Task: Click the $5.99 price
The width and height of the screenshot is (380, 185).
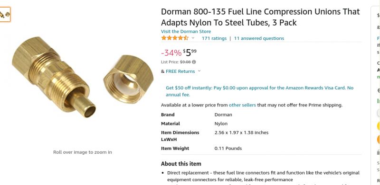Action: point(190,53)
